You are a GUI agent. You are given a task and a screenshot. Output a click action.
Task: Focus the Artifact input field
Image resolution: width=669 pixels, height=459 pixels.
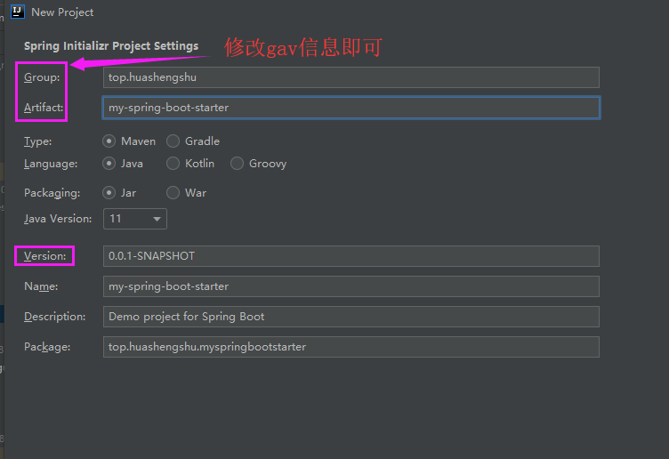[x=351, y=108]
